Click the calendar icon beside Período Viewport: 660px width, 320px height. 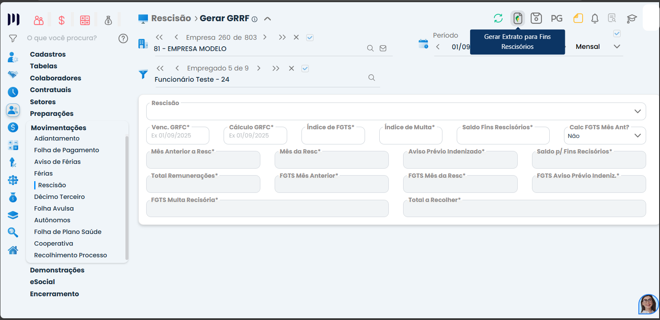click(x=423, y=44)
